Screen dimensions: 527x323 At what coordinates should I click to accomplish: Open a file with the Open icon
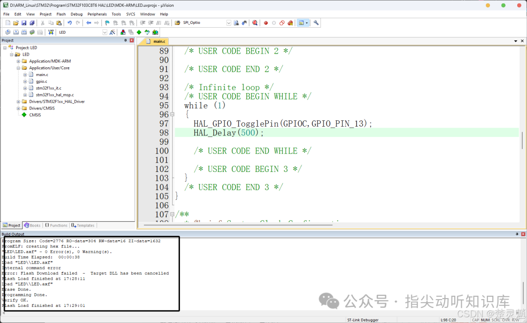[16, 23]
